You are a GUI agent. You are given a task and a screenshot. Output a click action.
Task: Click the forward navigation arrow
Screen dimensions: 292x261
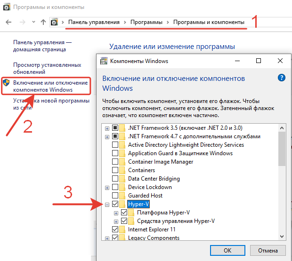(x=22, y=22)
